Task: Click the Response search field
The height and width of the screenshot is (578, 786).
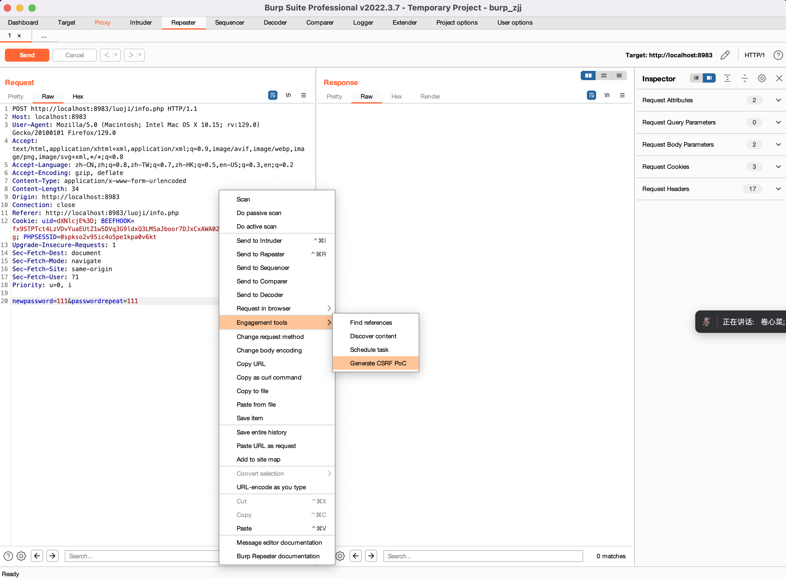Action: 483,556
